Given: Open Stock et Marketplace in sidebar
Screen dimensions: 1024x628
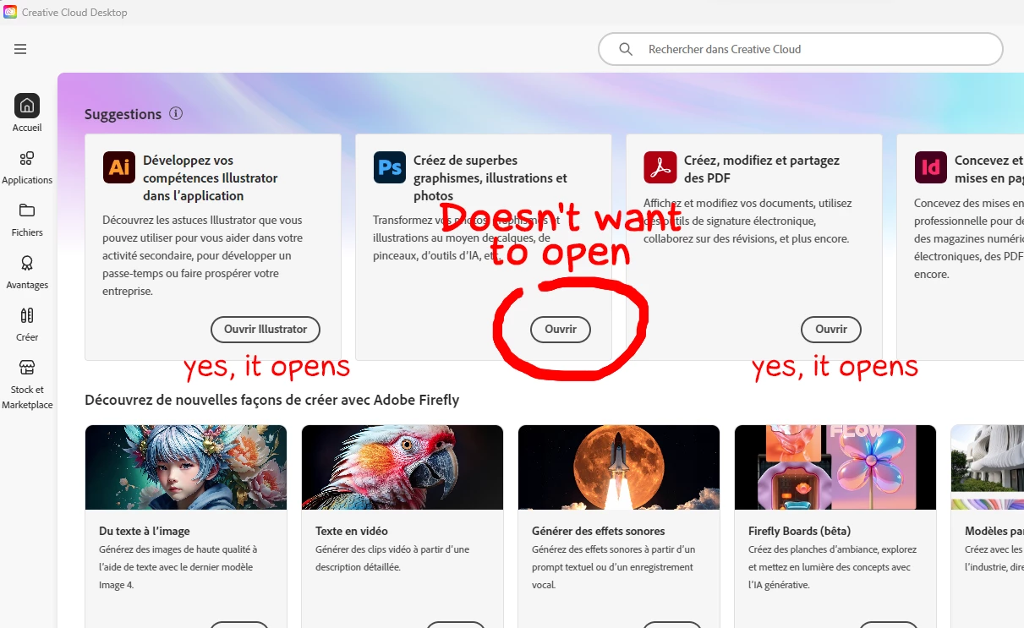Looking at the screenshot, I should 27,384.
